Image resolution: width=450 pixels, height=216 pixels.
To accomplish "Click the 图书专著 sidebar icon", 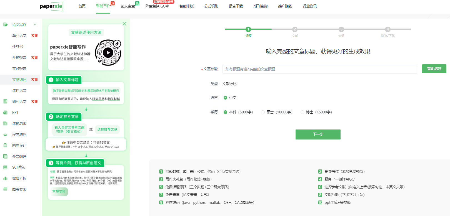I will pyautogui.click(x=5, y=189).
